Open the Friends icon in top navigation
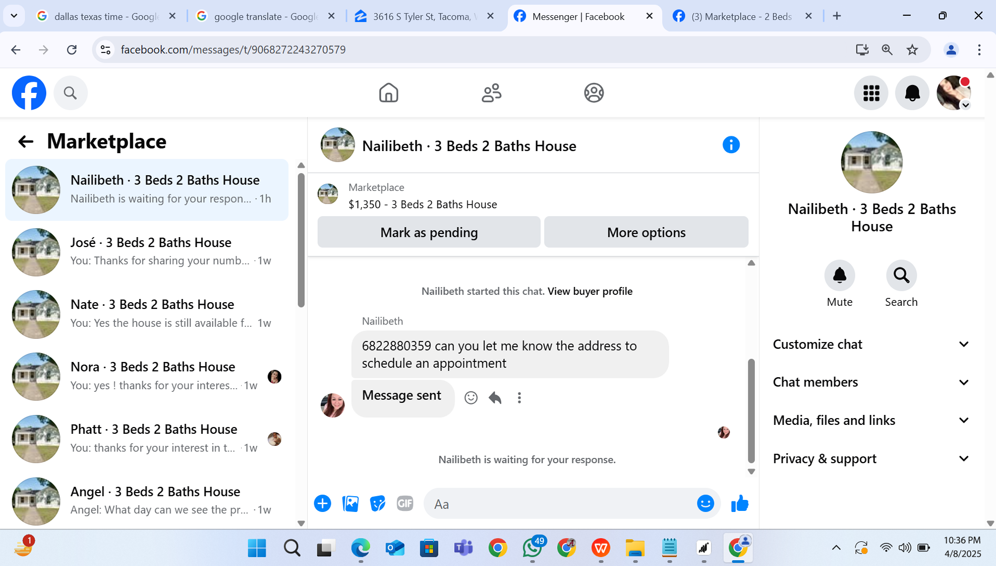This screenshot has width=996, height=566. [491, 93]
